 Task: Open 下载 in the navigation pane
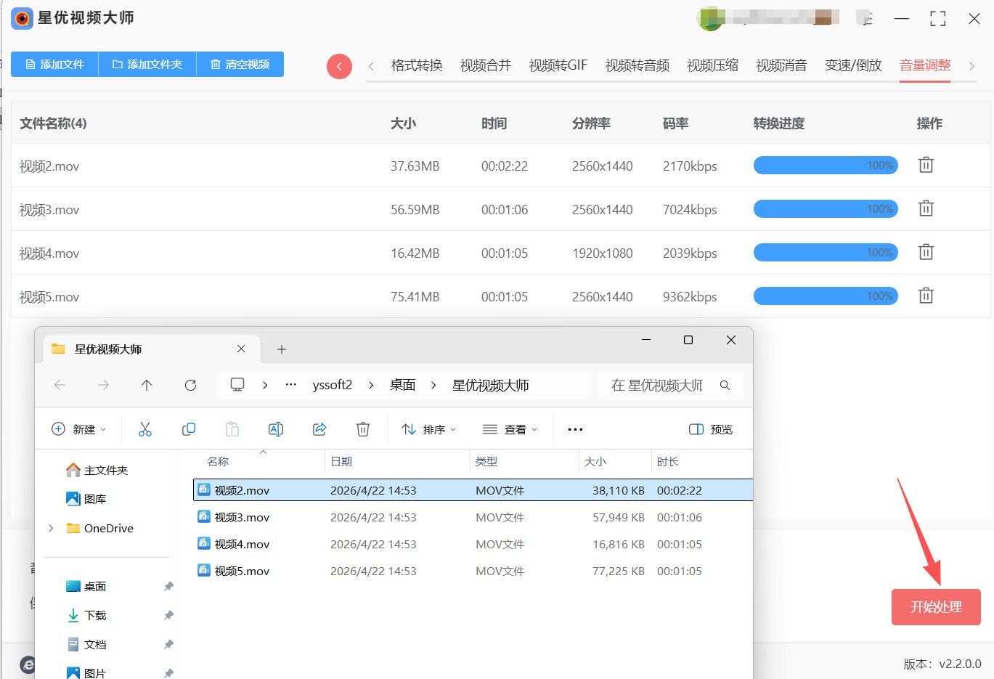pyautogui.click(x=86, y=615)
